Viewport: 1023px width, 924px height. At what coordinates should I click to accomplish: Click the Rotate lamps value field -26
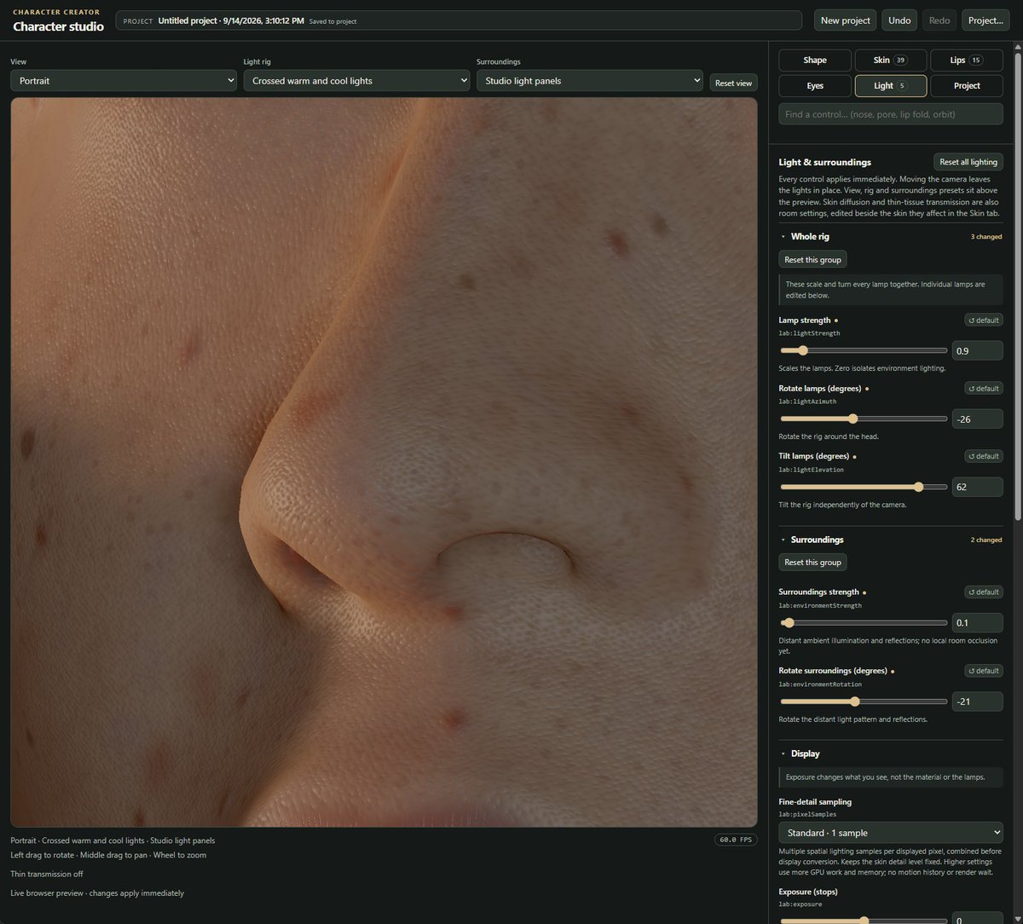[x=977, y=419]
